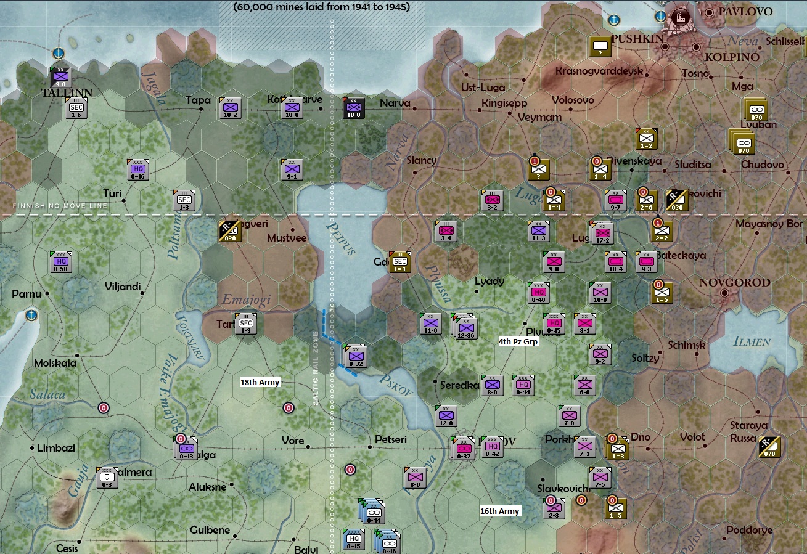Click the Volosovo town label
807x554 pixels.
pyautogui.click(x=573, y=100)
